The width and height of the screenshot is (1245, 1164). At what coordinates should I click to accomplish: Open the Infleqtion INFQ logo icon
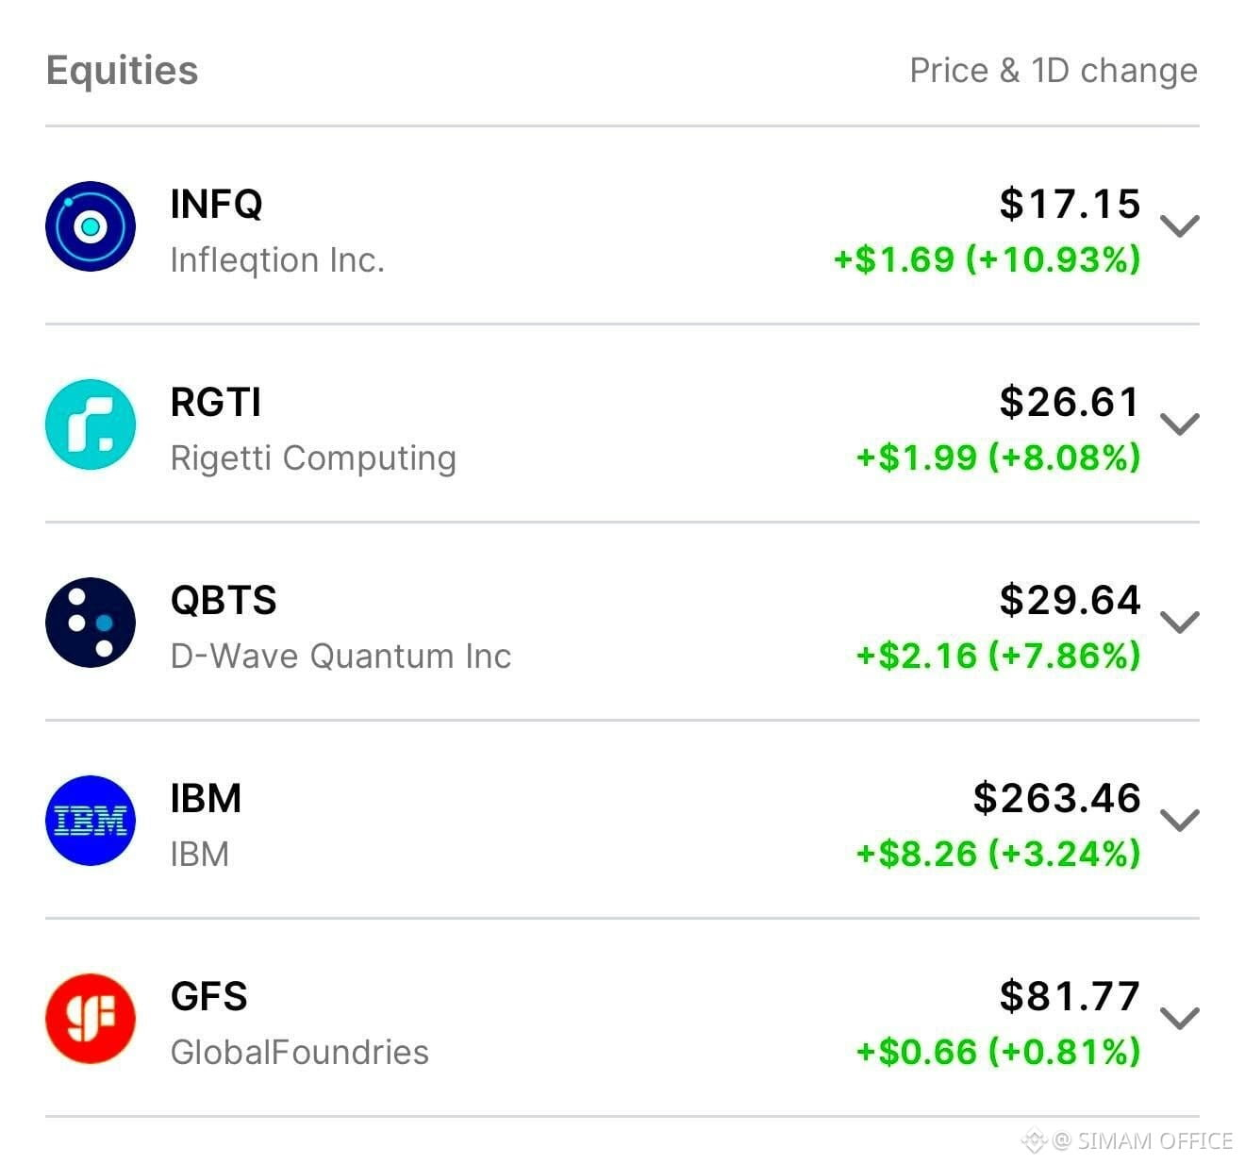tap(91, 226)
